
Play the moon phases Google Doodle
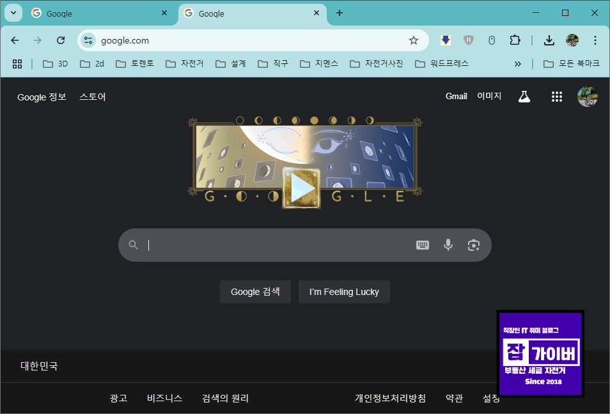[302, 189]
